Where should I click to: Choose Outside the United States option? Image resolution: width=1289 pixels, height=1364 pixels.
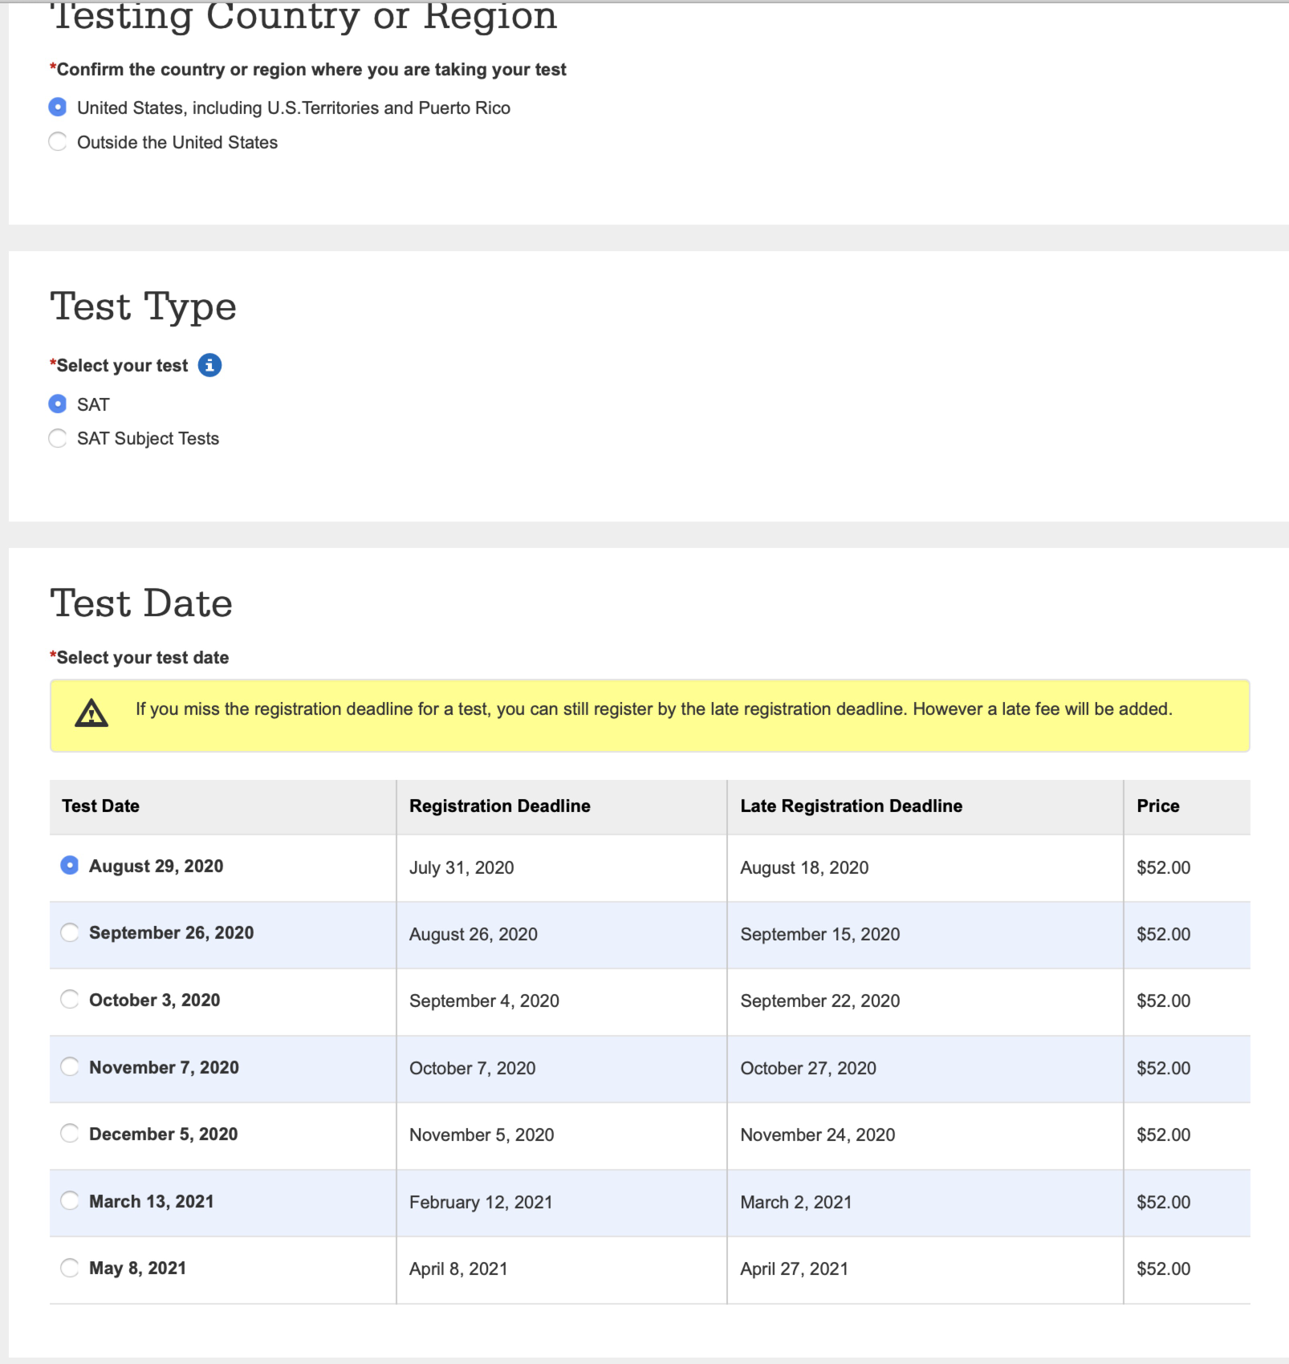pyautogui.click(x=58, y=142)
